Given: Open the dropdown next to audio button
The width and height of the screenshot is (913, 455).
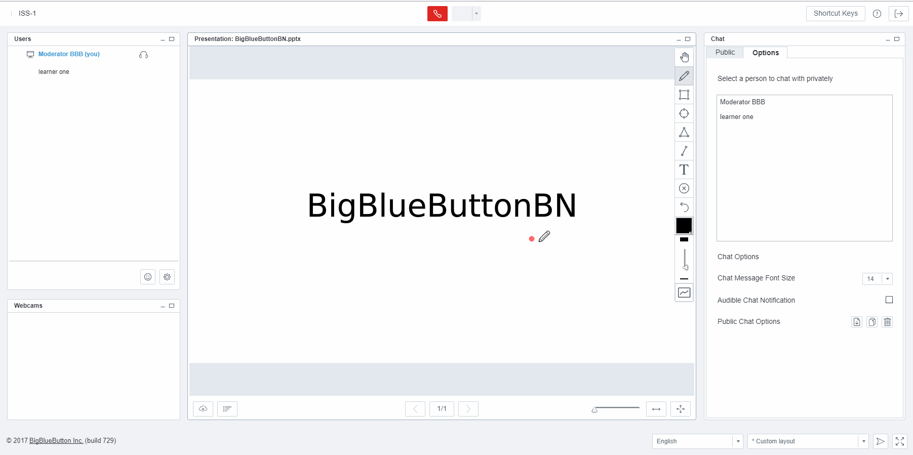Looking at the screenshot, I should (477, 14).
